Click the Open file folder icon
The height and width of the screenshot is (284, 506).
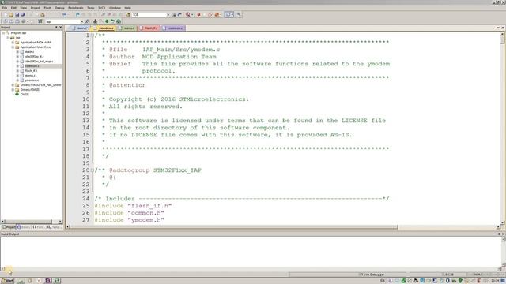tap(11, 14)
